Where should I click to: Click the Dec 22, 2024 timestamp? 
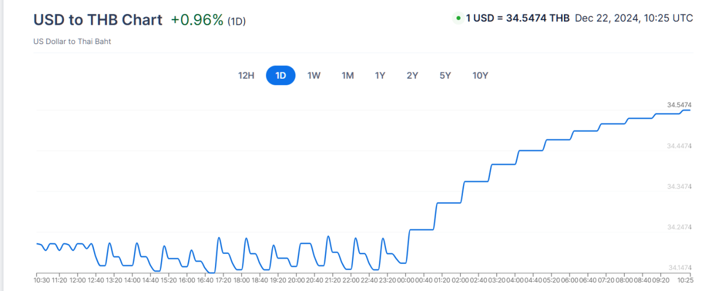pyautogui.click(x=634, y=18)
